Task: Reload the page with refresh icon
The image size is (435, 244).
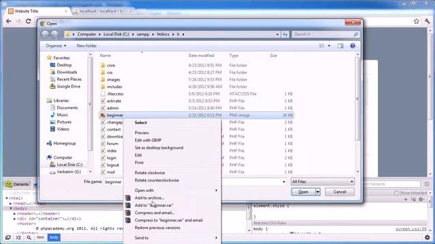Action: [29, 21]
